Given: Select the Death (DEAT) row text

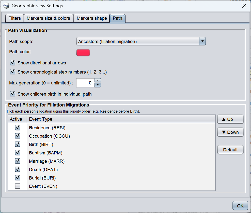Looking at the screenshot, I should [x=43, y=170].
